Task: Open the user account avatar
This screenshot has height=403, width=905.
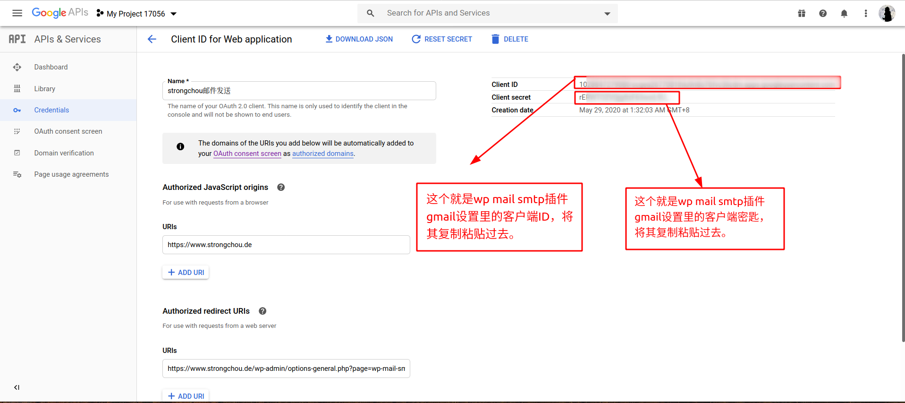Action: (x=887, y=13)
